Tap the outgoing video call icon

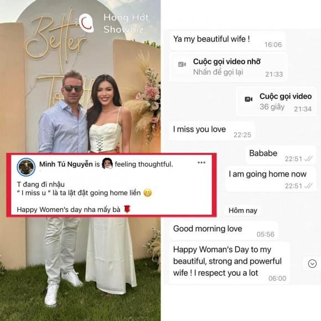coord(248,99)
